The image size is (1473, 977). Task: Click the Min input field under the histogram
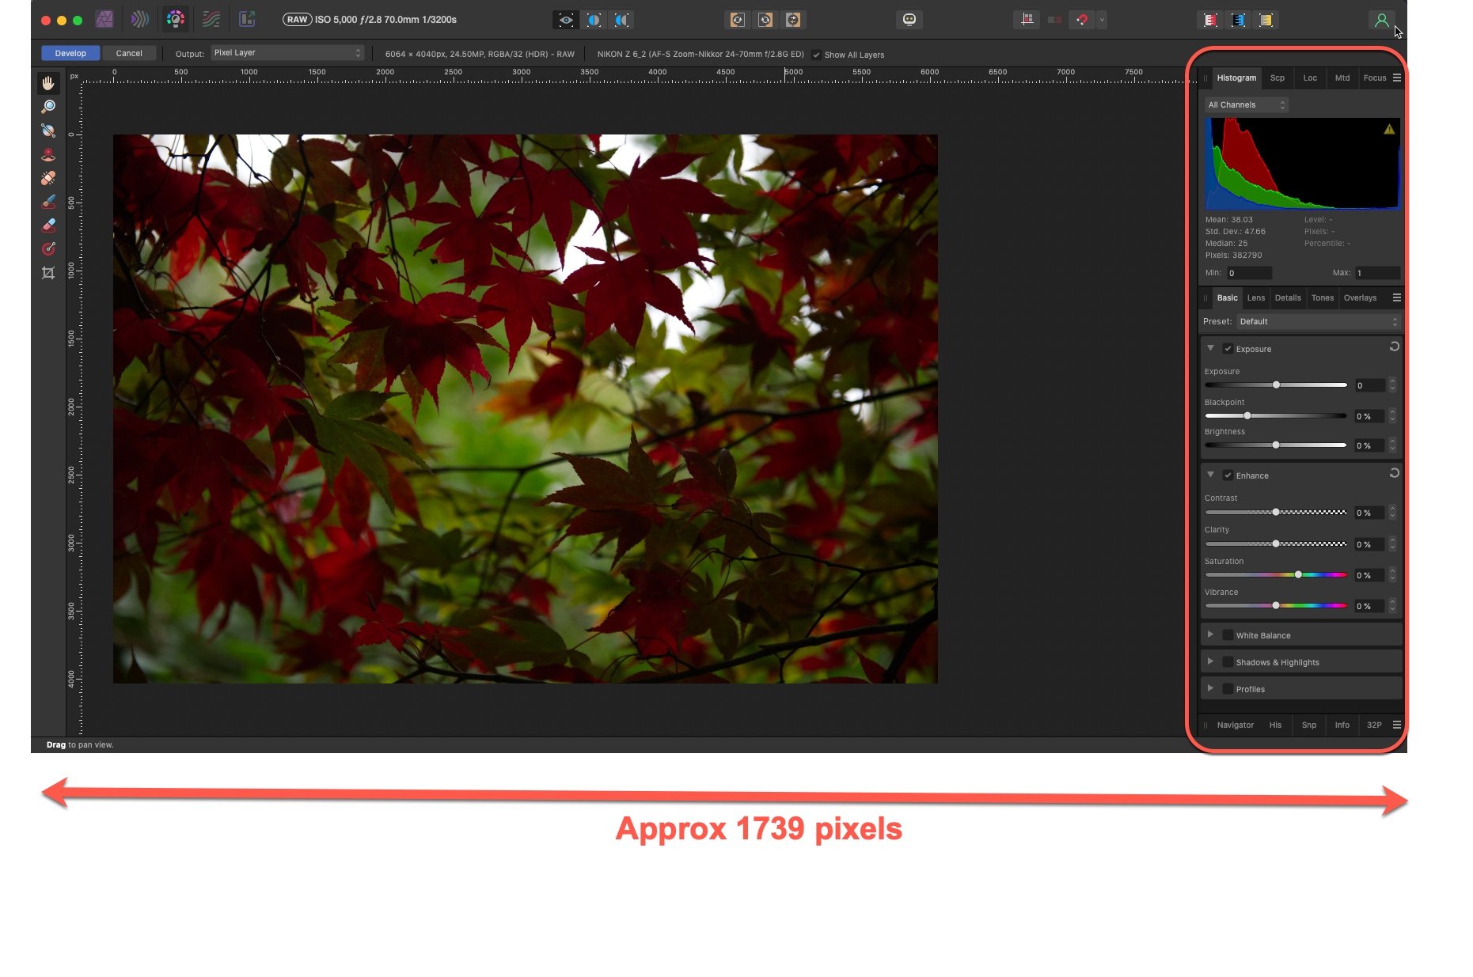point(1249,272)
